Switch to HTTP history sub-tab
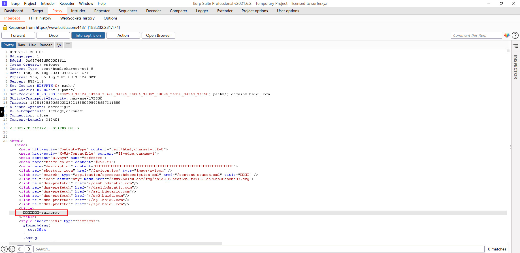The height and width of the screenshot is (253, 520). point(40,18)
